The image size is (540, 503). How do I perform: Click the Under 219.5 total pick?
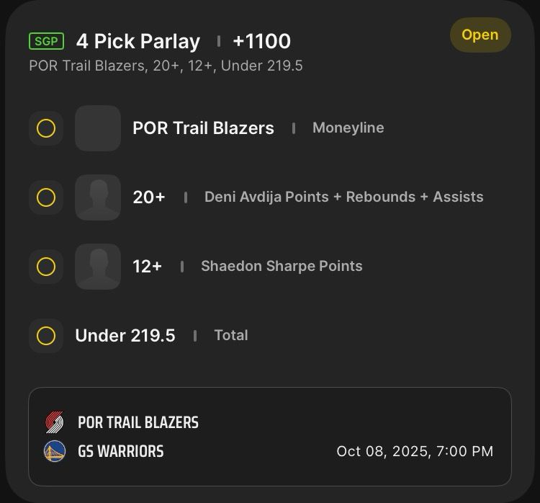click(125, 335)
